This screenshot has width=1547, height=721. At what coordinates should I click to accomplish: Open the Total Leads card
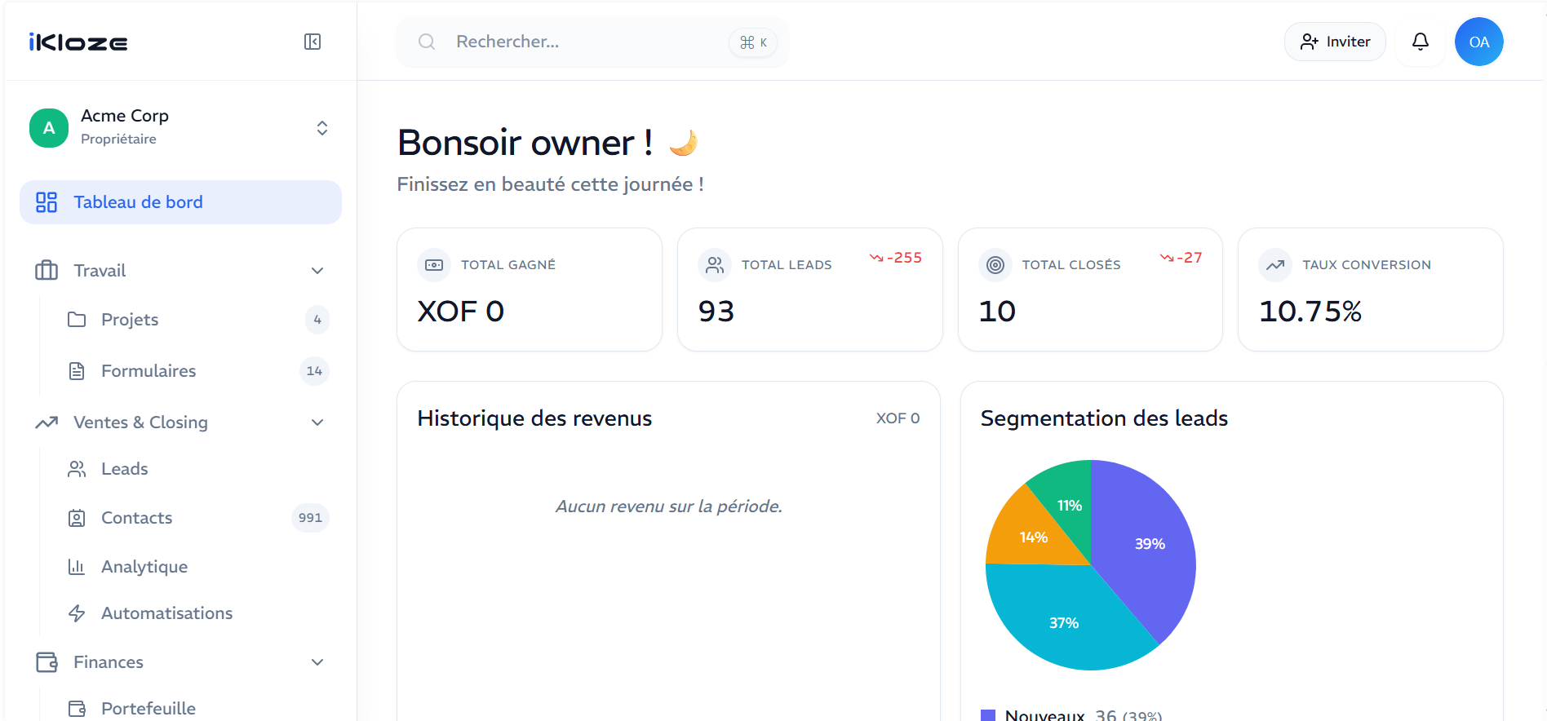810,290
